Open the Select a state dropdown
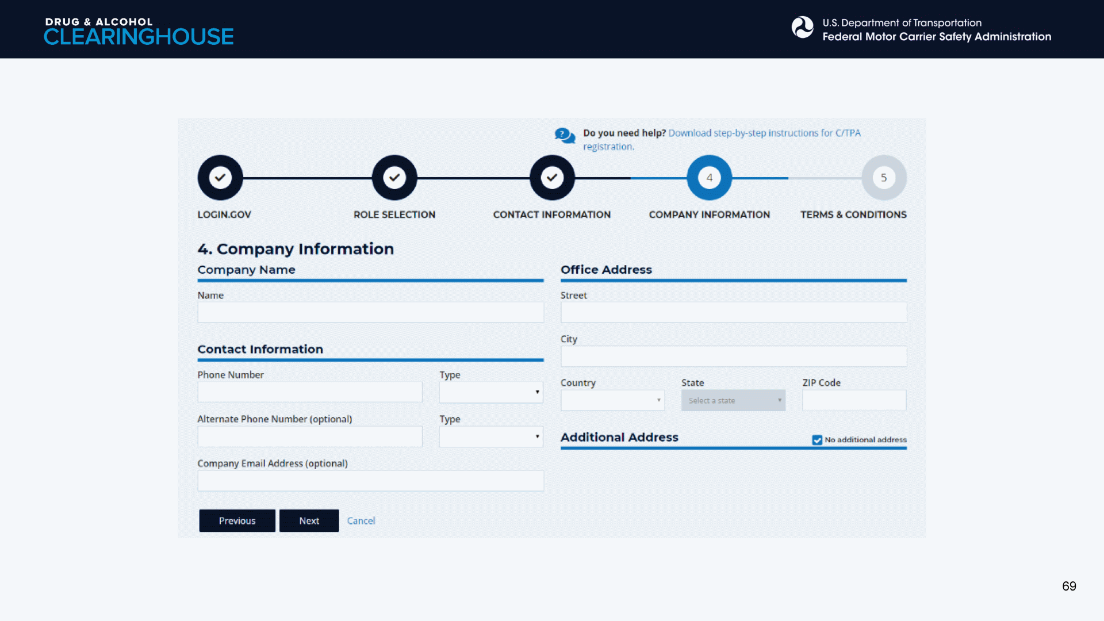The height and width of the screenshot is (621, 1104). pyautogui.click(x=733, y=400)
